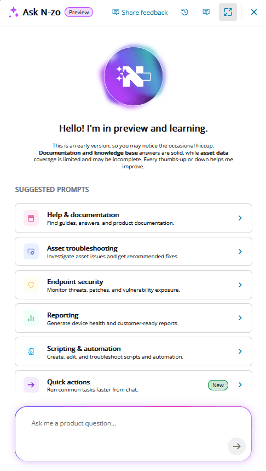266x471 pixels.
Task: Click the Asset troubleshooting monitor-gear icon
Action: coord(31,252)
